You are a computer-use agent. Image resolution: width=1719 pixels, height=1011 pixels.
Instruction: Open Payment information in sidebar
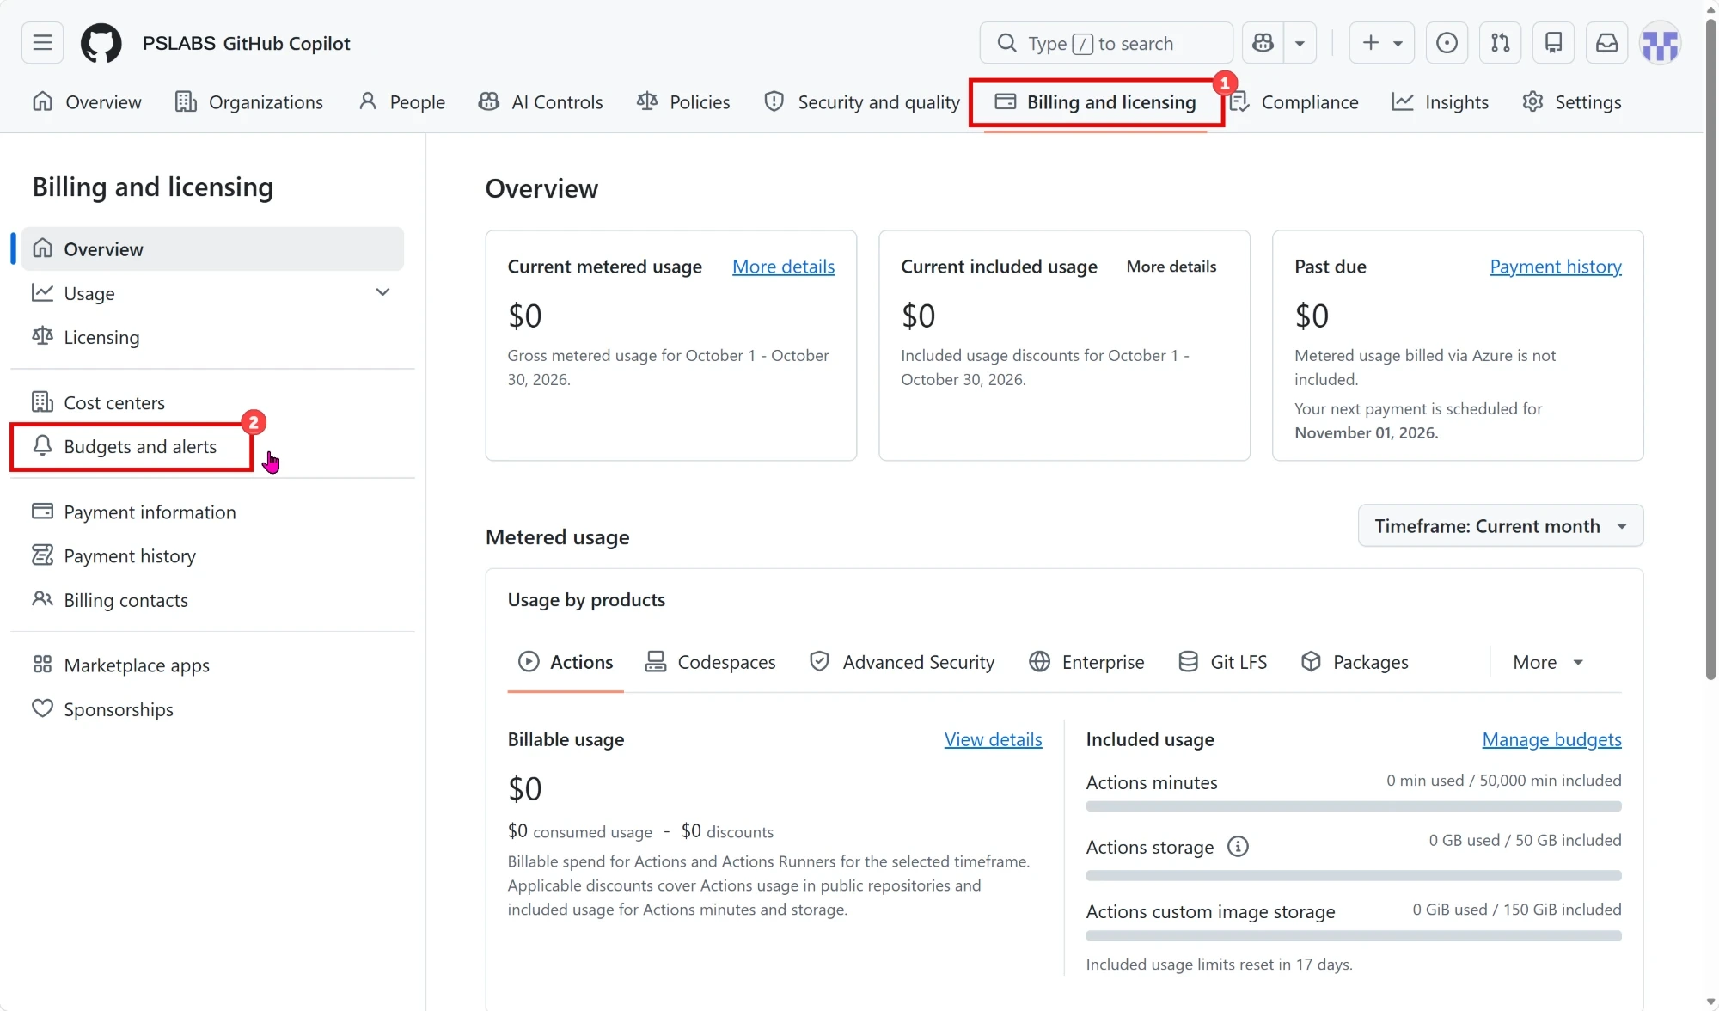point(213,512)
